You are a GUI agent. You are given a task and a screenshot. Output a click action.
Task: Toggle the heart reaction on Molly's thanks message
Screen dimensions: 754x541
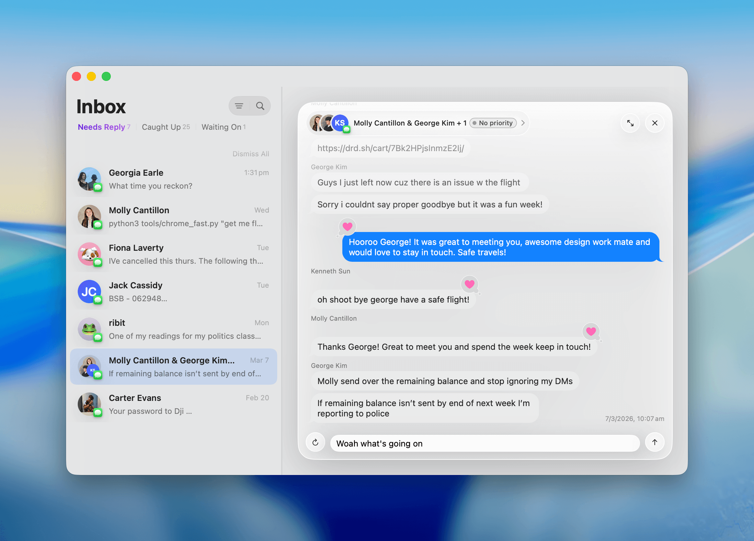(x=591, y=332)
